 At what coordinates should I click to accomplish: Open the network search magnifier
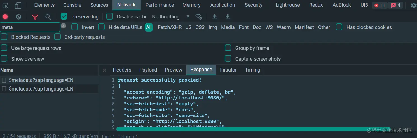pyautogui.click(x=48, y=17)
